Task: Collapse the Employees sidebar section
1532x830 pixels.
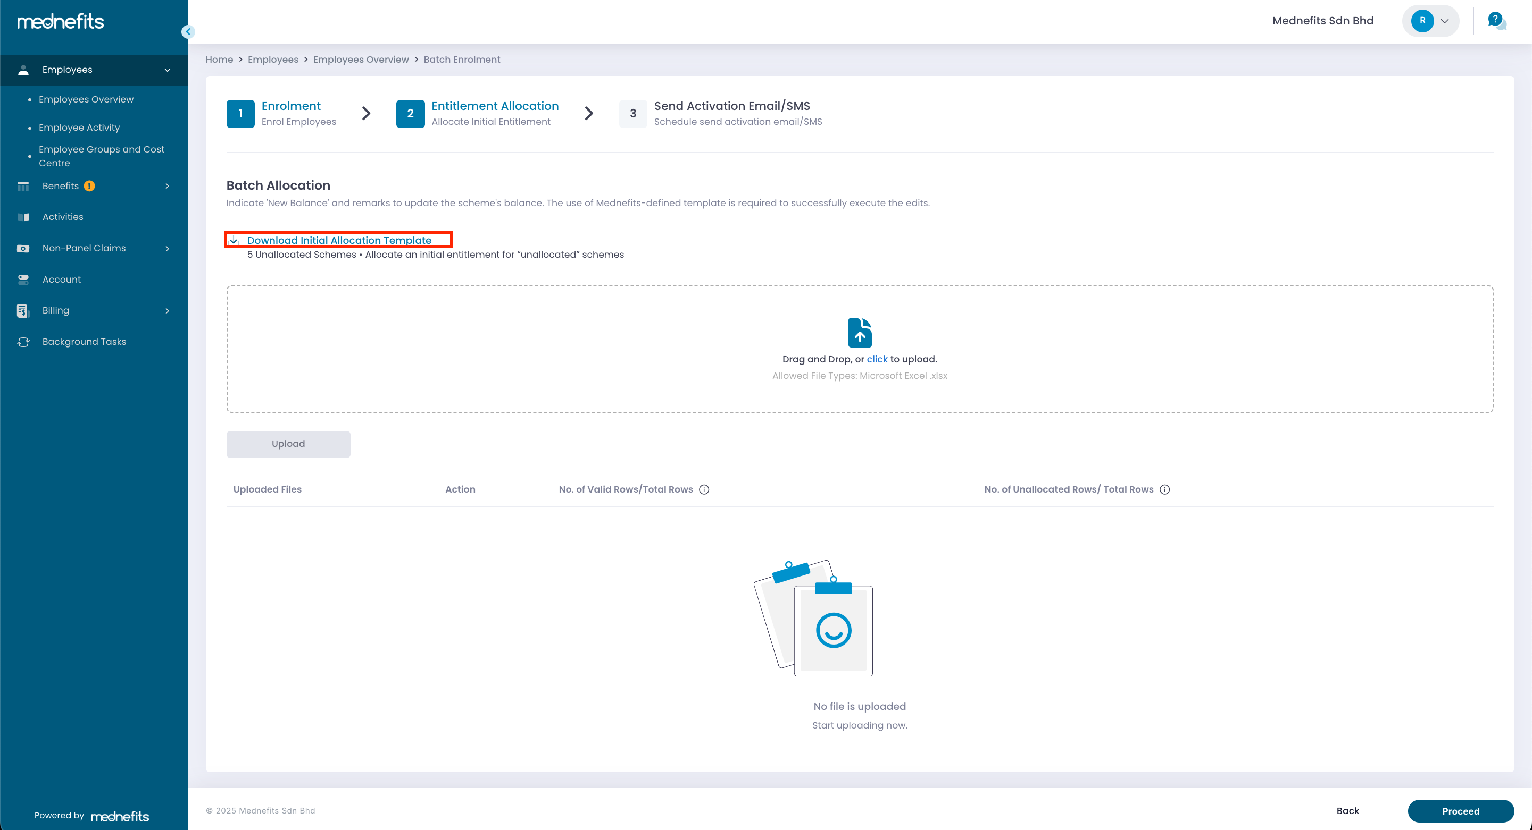Action: point(167,70)
